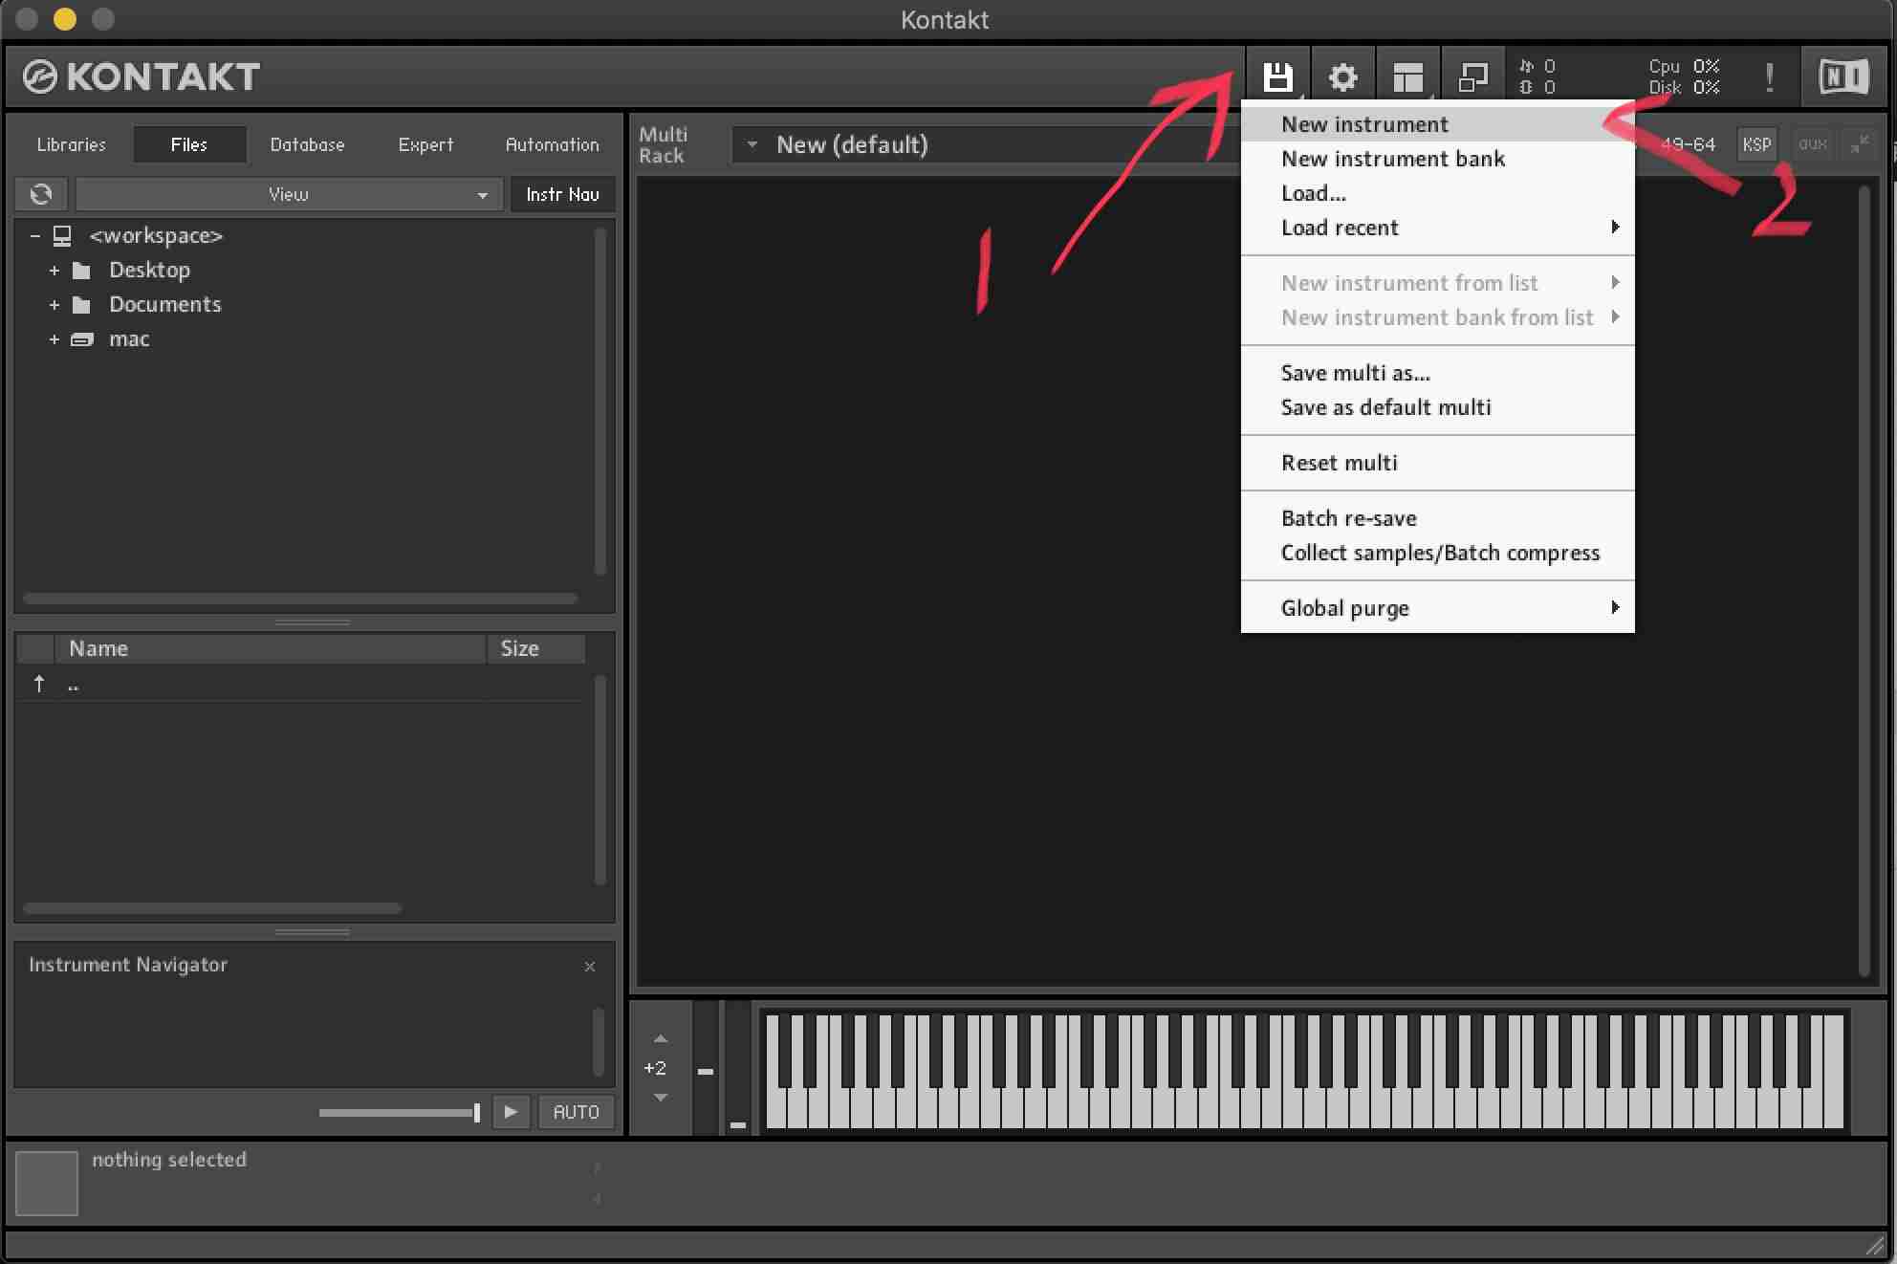The width and height of the screenshot is (1897, 1264).
Task: Click the Documents folder icon
Action: coord(82,305)
